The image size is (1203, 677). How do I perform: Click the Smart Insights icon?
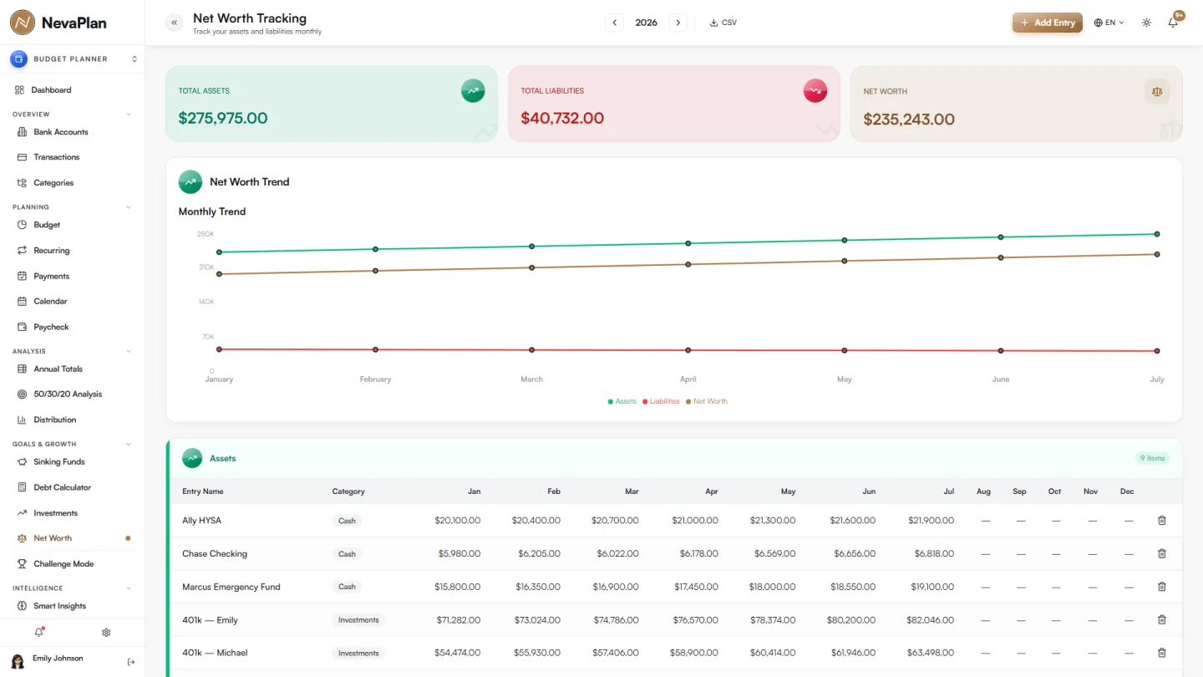(x=23, y=606)
